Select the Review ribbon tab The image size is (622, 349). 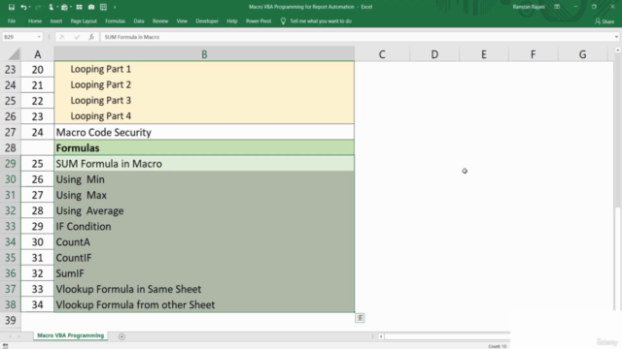[x=160, y=21]
